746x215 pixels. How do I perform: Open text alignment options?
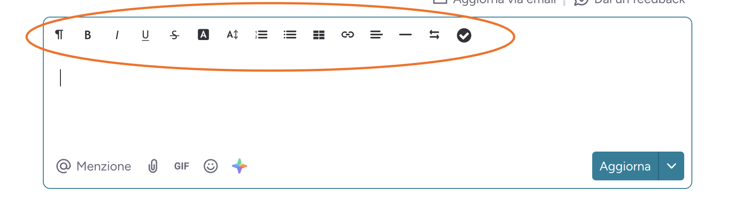click(x=377, y=35)
